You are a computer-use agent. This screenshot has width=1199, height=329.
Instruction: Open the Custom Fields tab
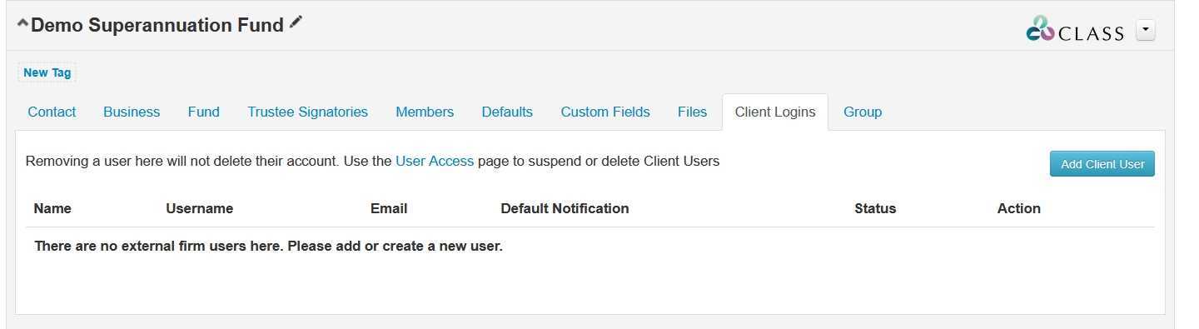605,112
